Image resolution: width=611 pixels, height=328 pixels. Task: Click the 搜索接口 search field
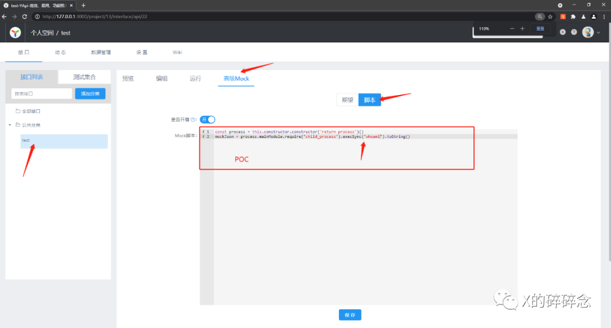(x=41, y=93)
